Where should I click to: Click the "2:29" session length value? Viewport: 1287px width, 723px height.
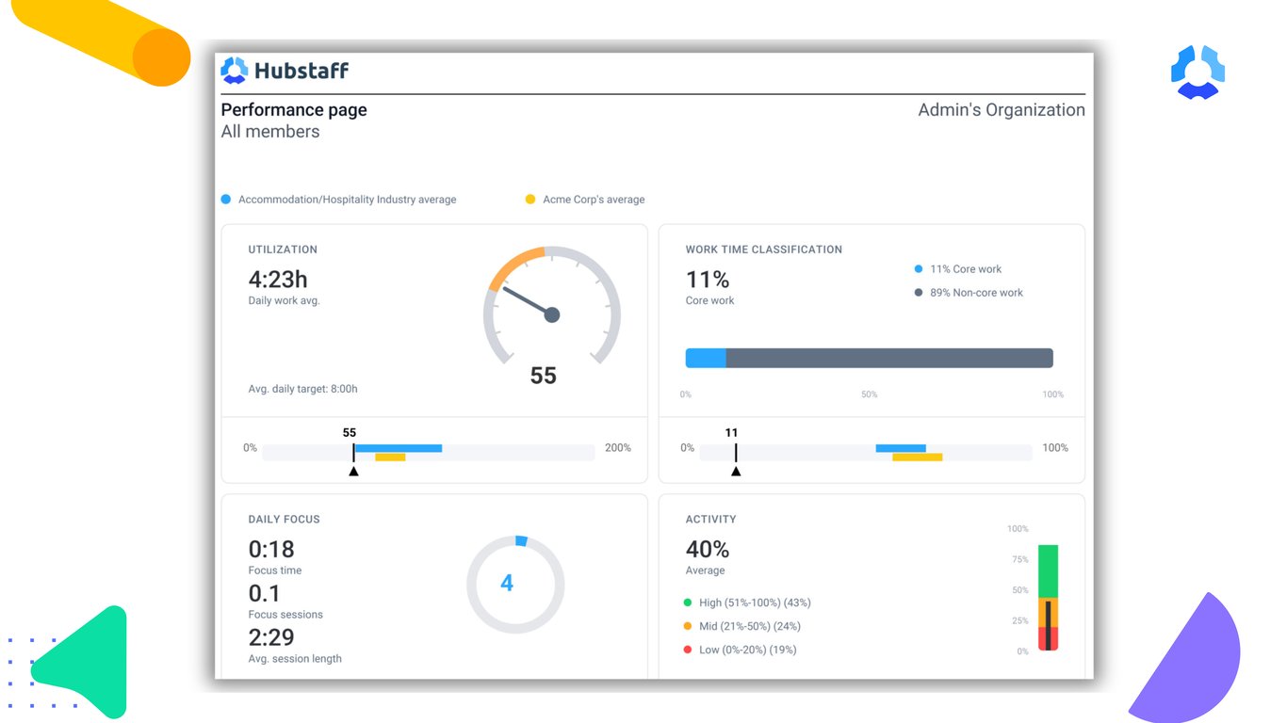coord(271,637)
